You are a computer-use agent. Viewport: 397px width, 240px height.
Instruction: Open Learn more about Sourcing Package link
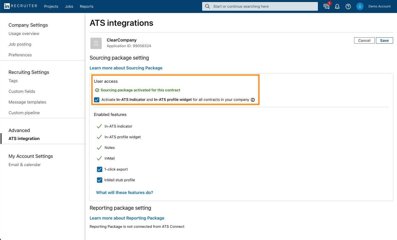point(126,68)
